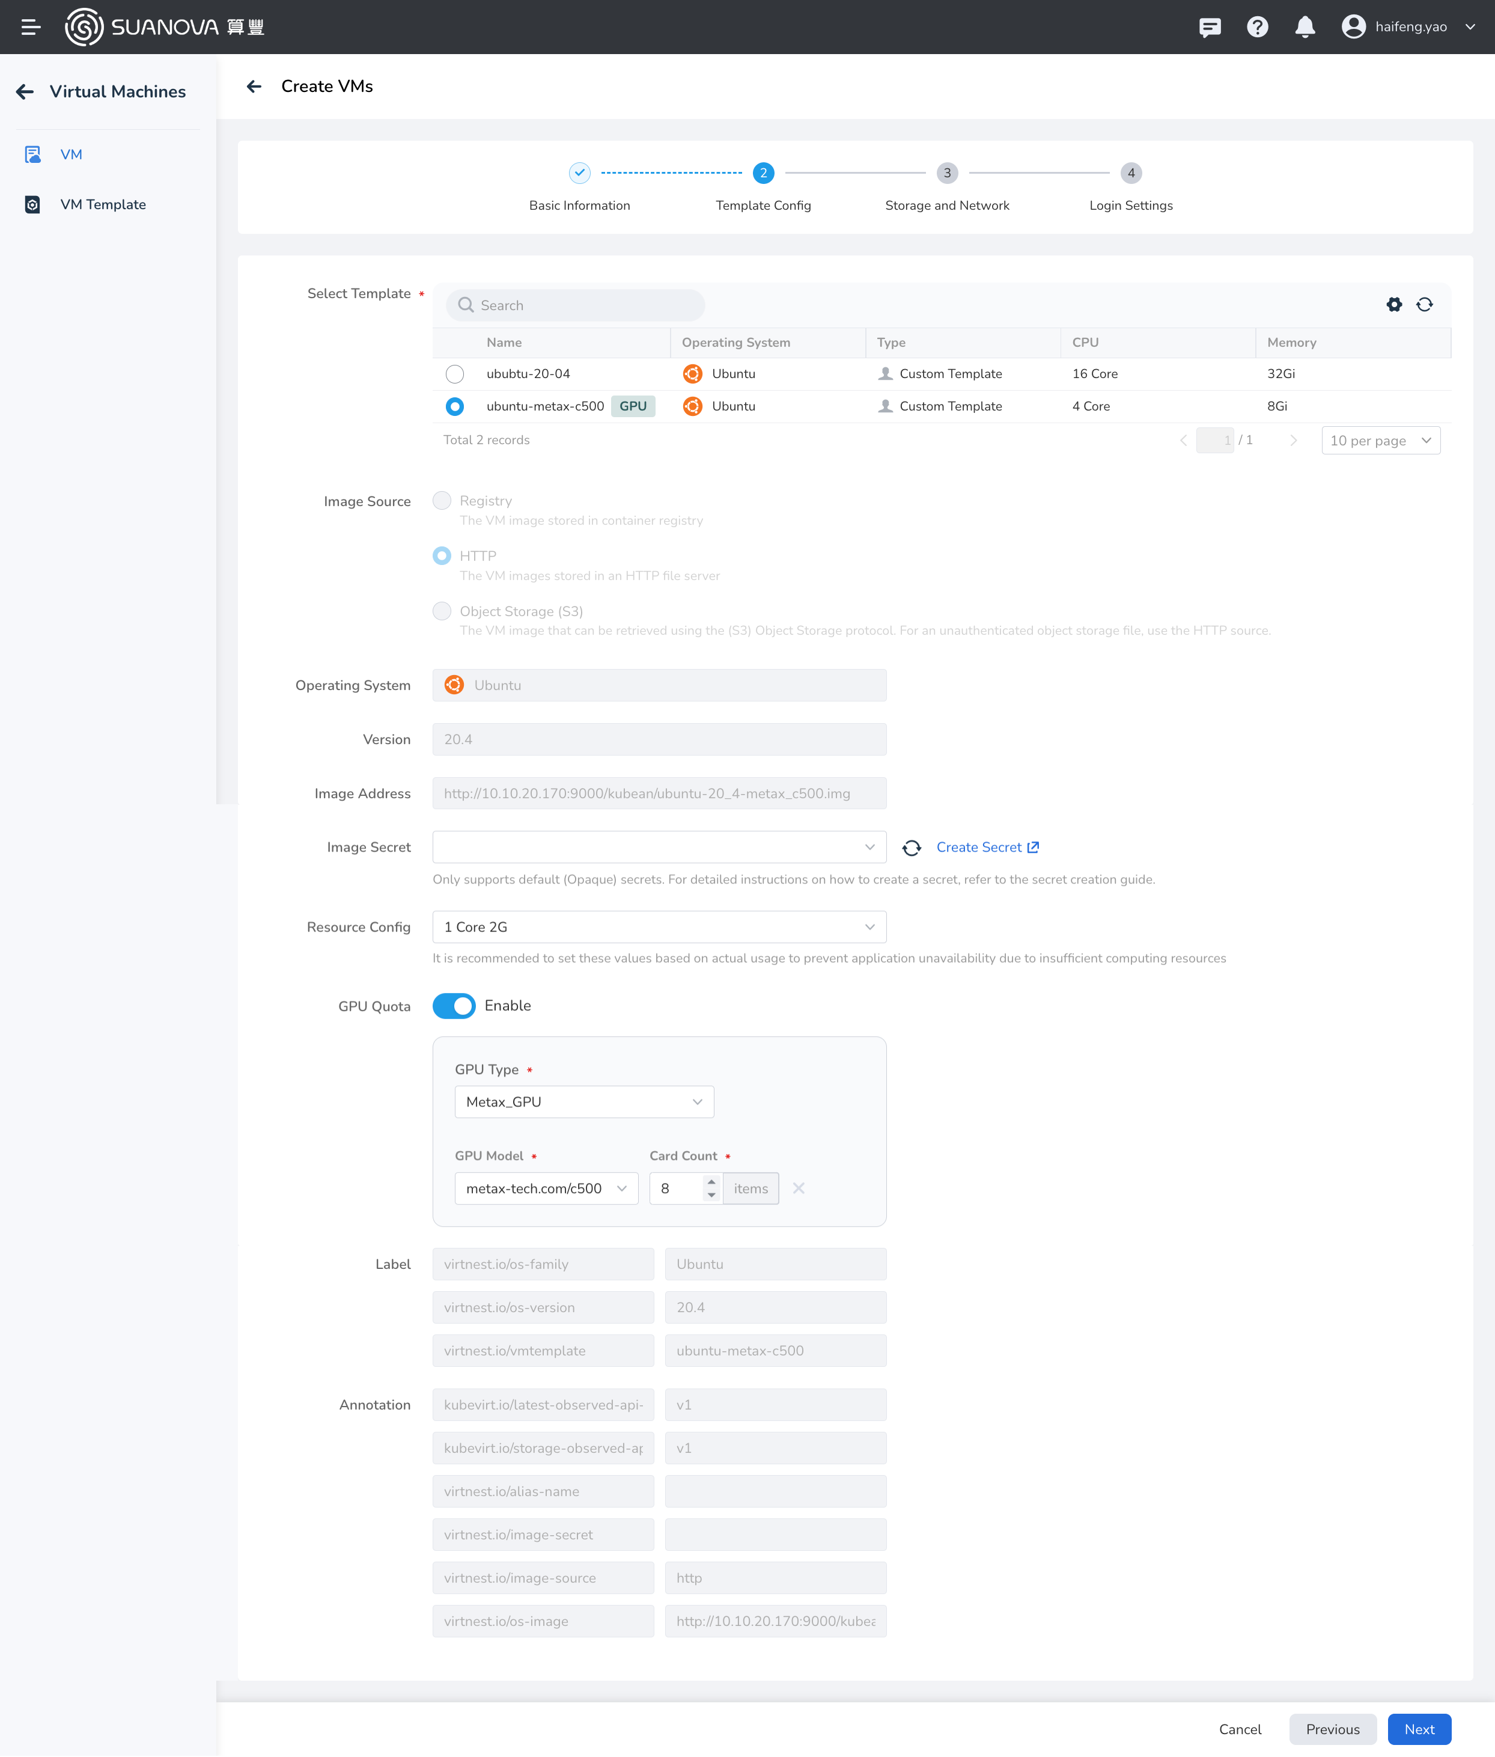This screenshot has height=1757, width=1495.
Task: Click the refresh icon next to gear
Action: coord(1424,304)
